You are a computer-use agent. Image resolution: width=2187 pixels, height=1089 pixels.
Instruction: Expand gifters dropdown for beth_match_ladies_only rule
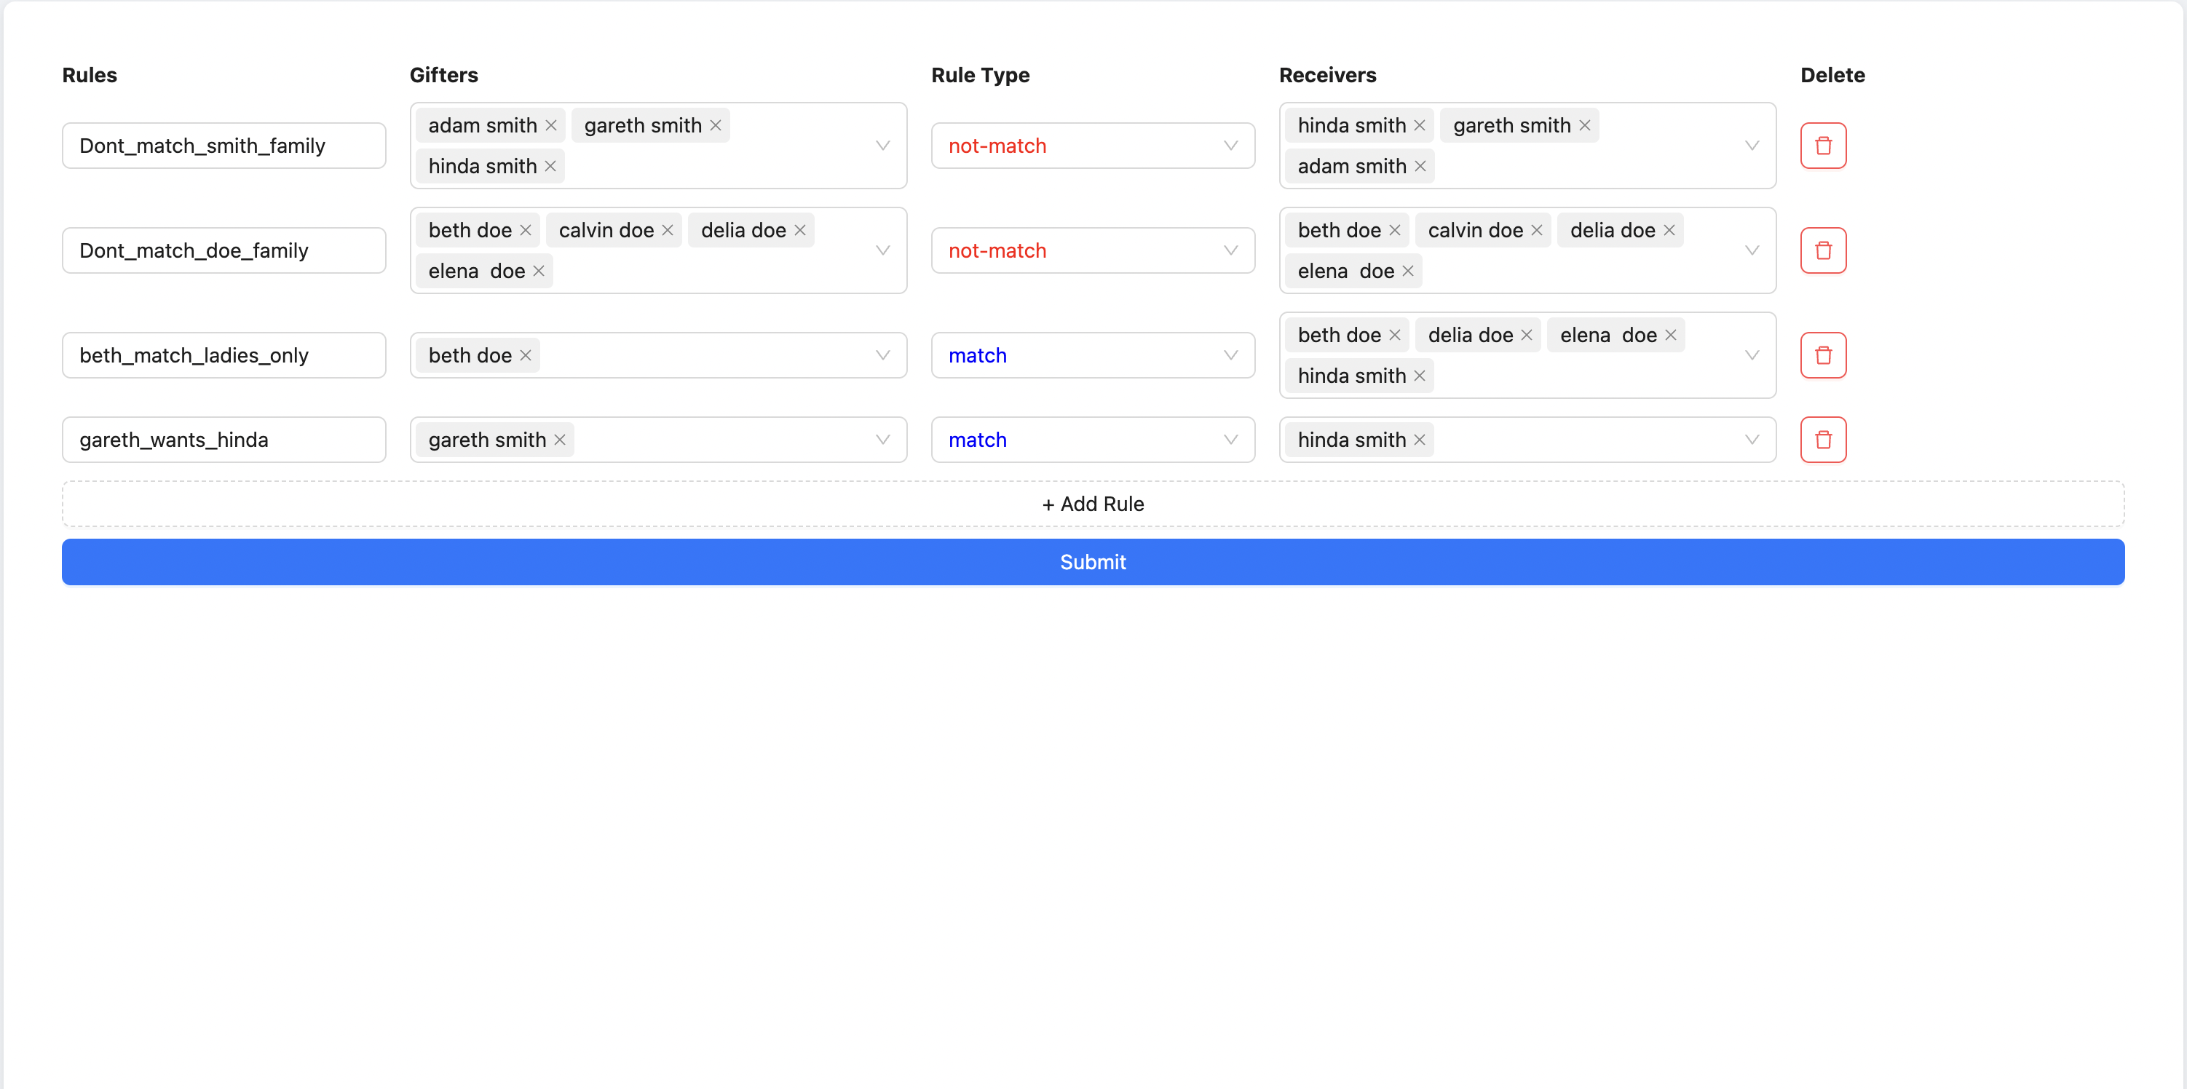[882, 355]
